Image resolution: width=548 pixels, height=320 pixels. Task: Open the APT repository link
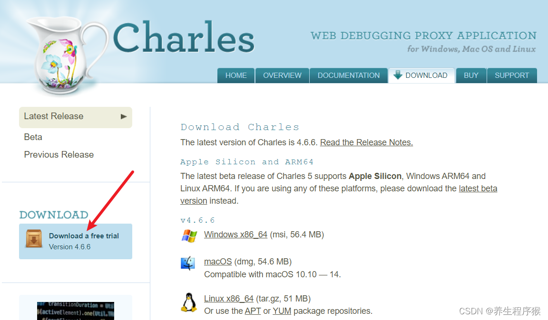tap(253, 311)
